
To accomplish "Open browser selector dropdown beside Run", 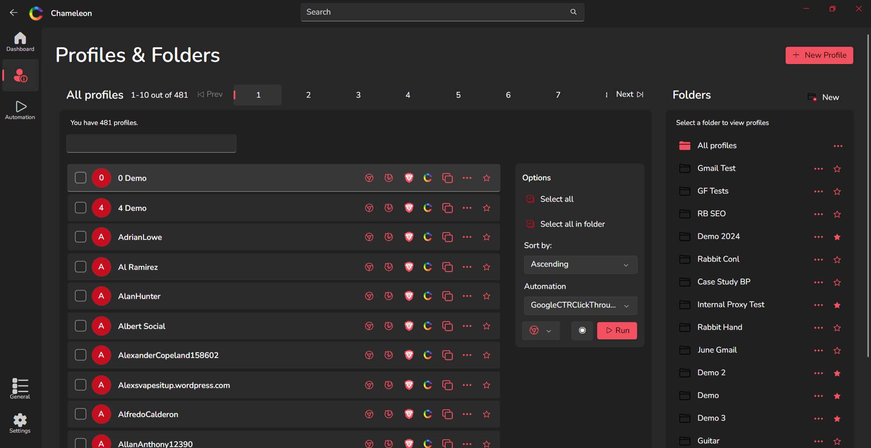I will pos(541,330).
